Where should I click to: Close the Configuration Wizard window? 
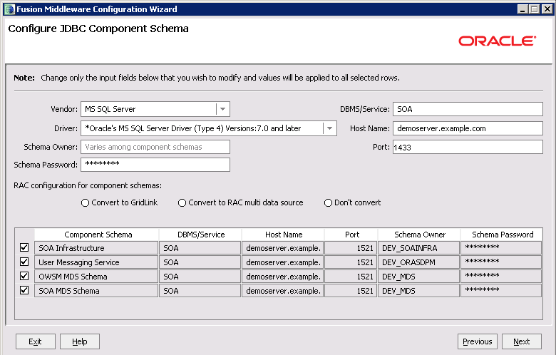point(547,9)
